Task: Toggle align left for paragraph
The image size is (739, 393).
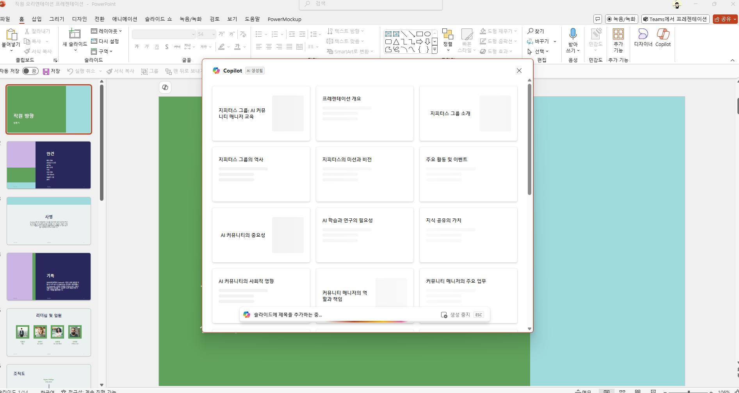Action: tap(258, 47)
